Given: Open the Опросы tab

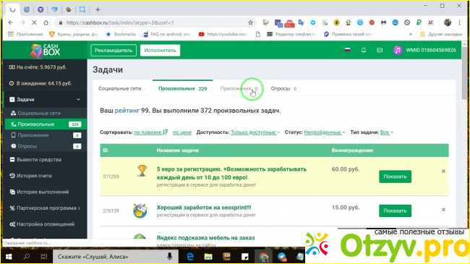Looking at the screenshot, I should [x=283, y=88].
